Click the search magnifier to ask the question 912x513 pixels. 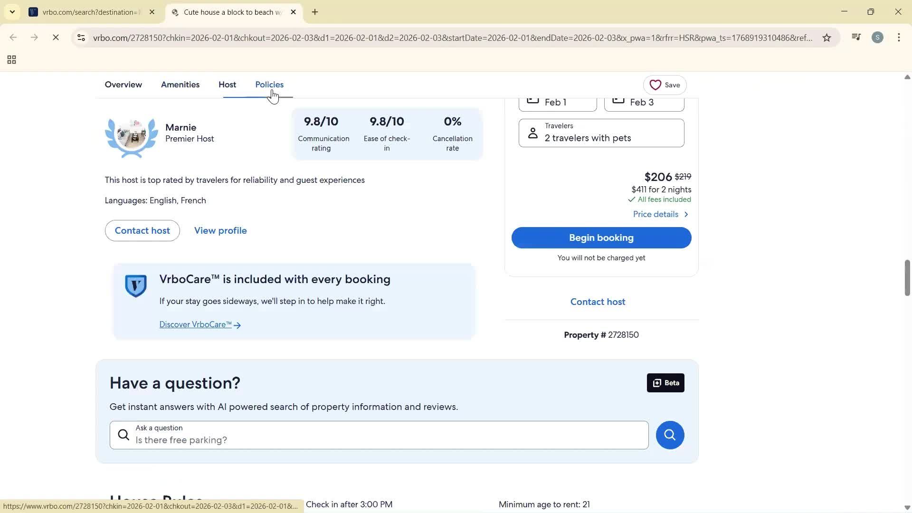669,435
